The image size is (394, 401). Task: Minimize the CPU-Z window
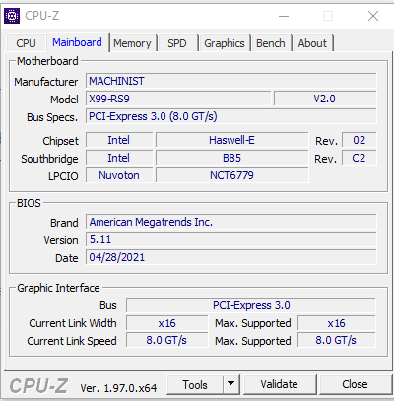coord(284,16)
